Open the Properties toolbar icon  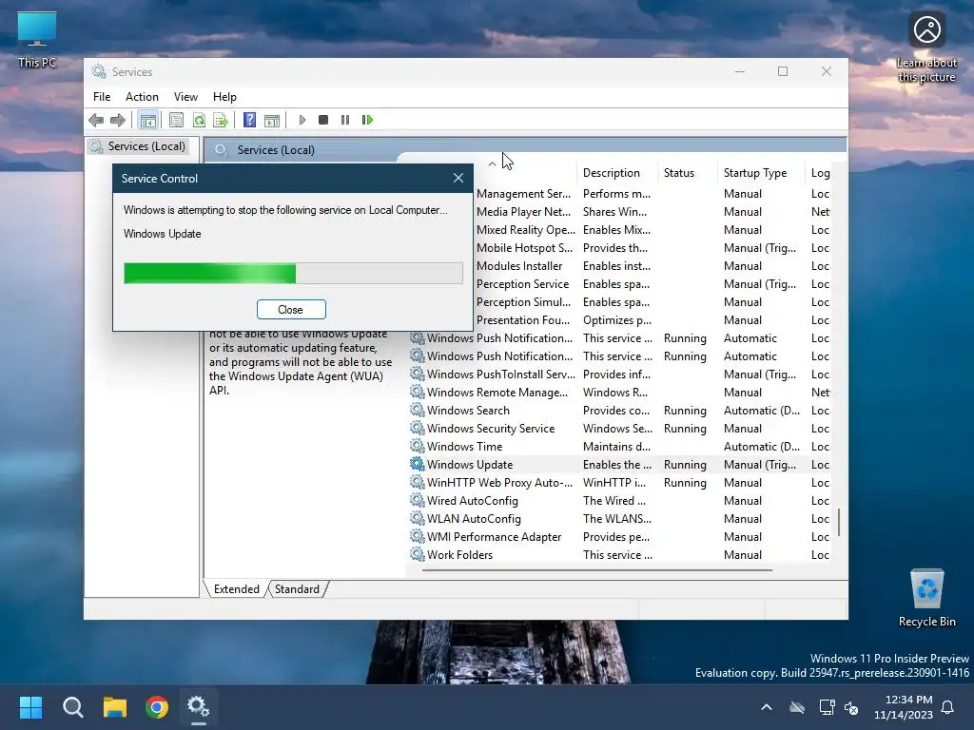click(176, 120)
